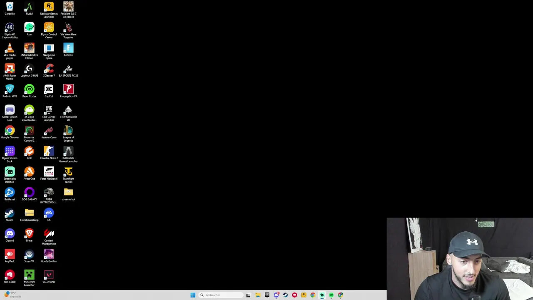Open the Corbeille recycle bin on desktop

point(10,9)
